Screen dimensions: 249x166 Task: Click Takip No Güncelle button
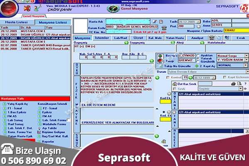[x=175, y=66]
